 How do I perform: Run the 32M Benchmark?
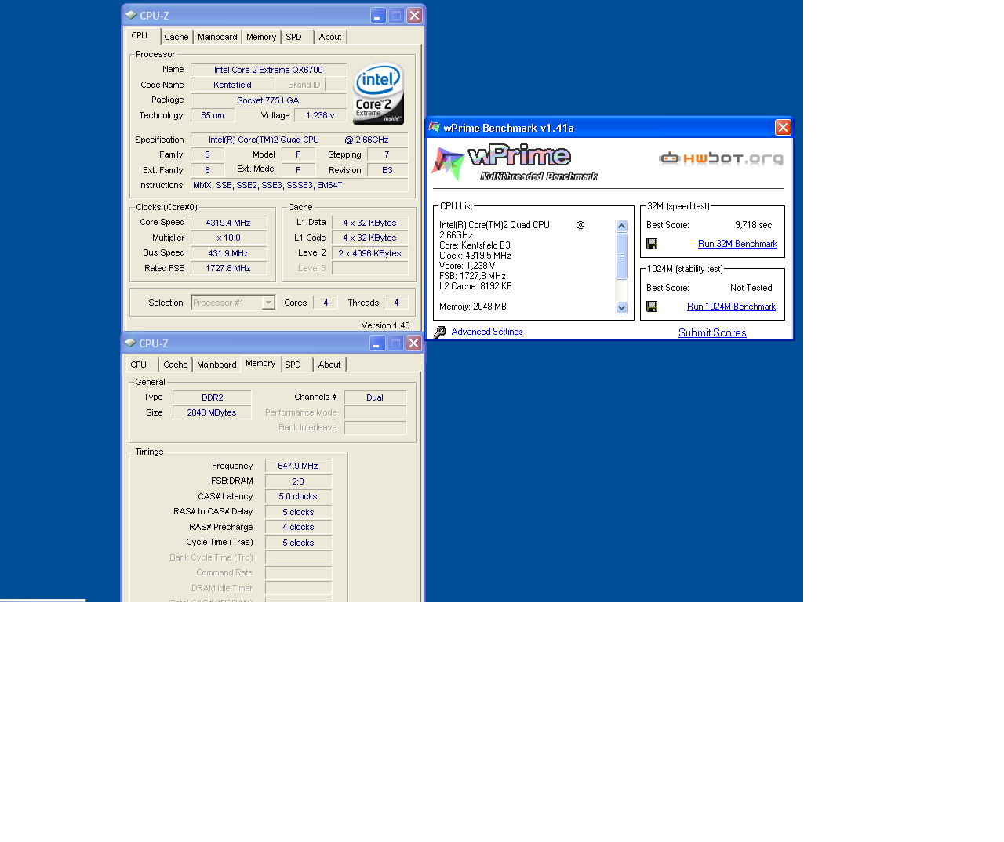point(737,244)
